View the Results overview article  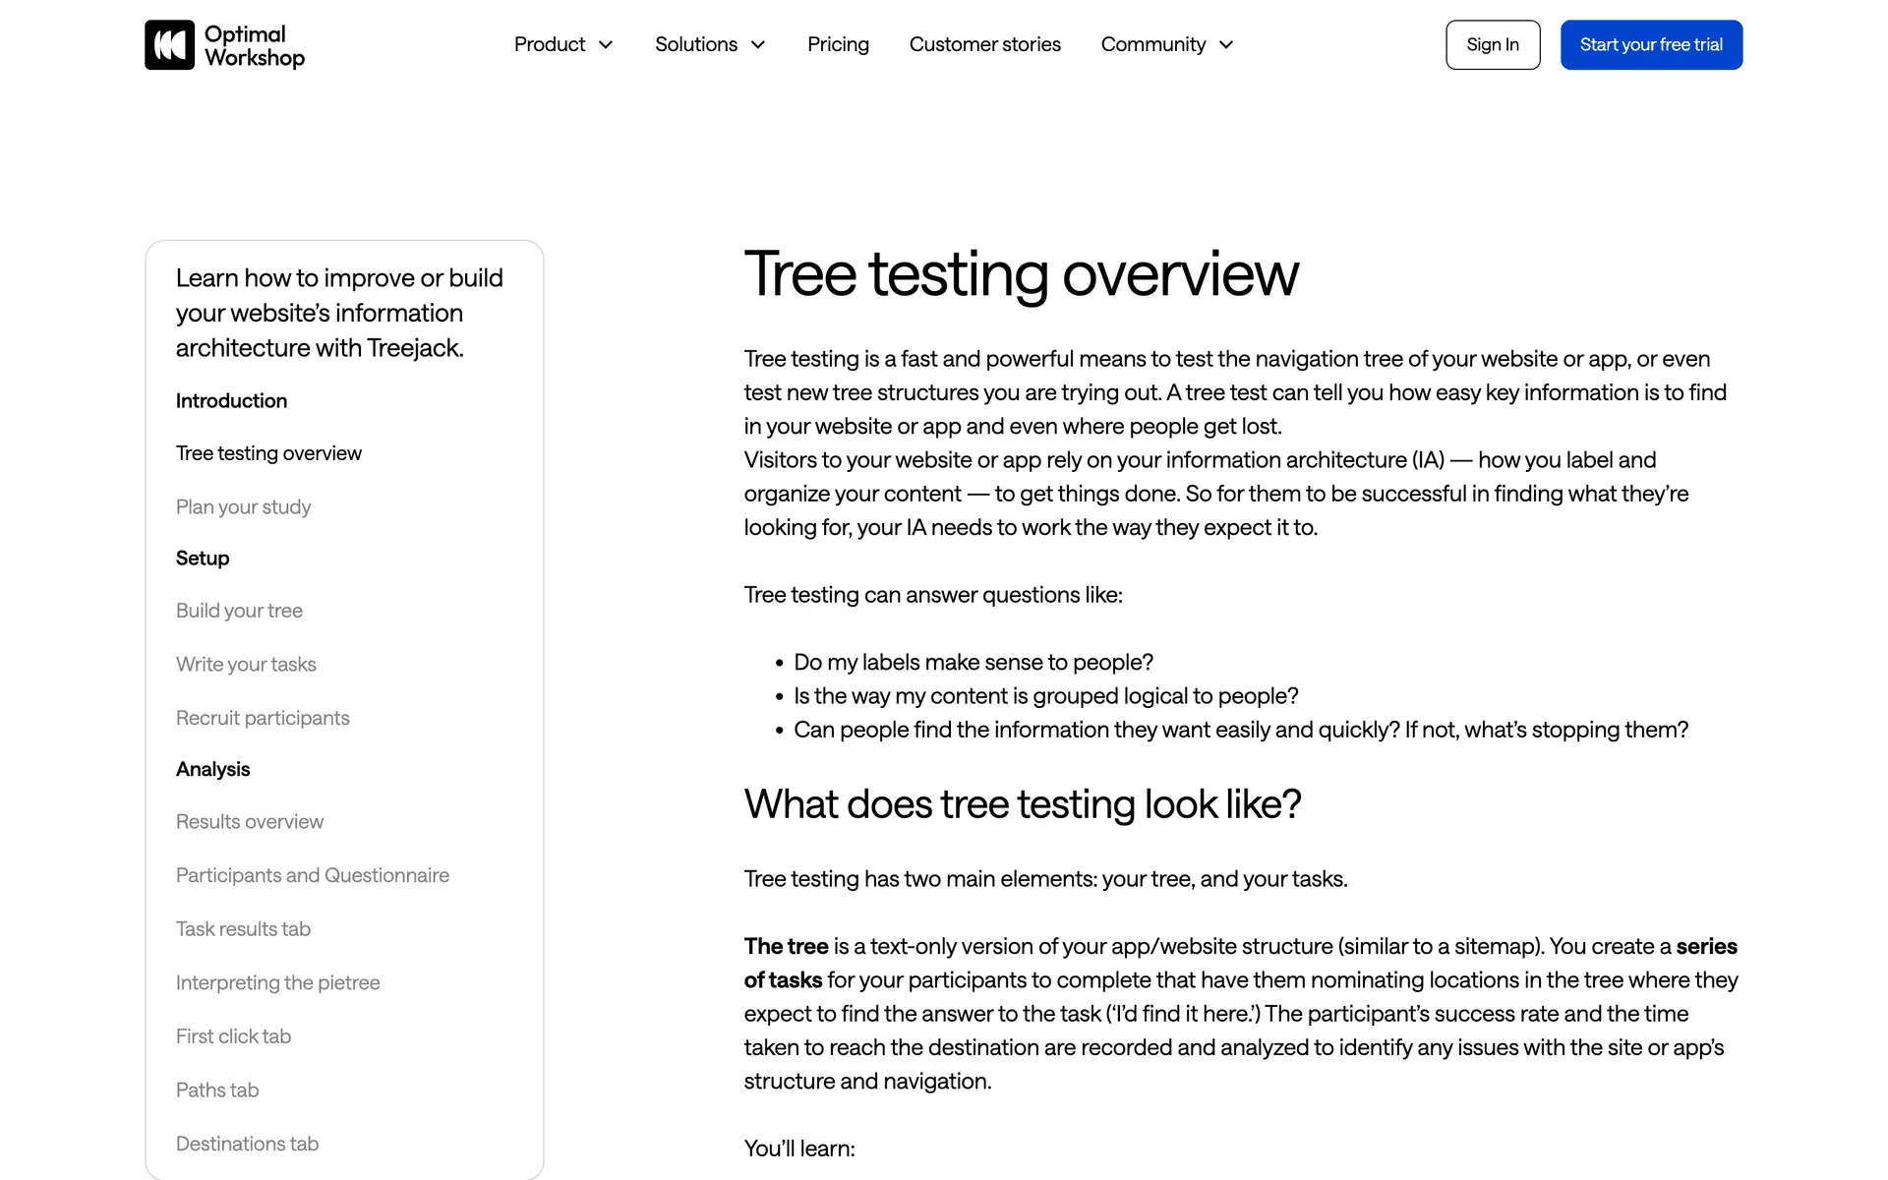pyautogui.click(x=250, y=822)
